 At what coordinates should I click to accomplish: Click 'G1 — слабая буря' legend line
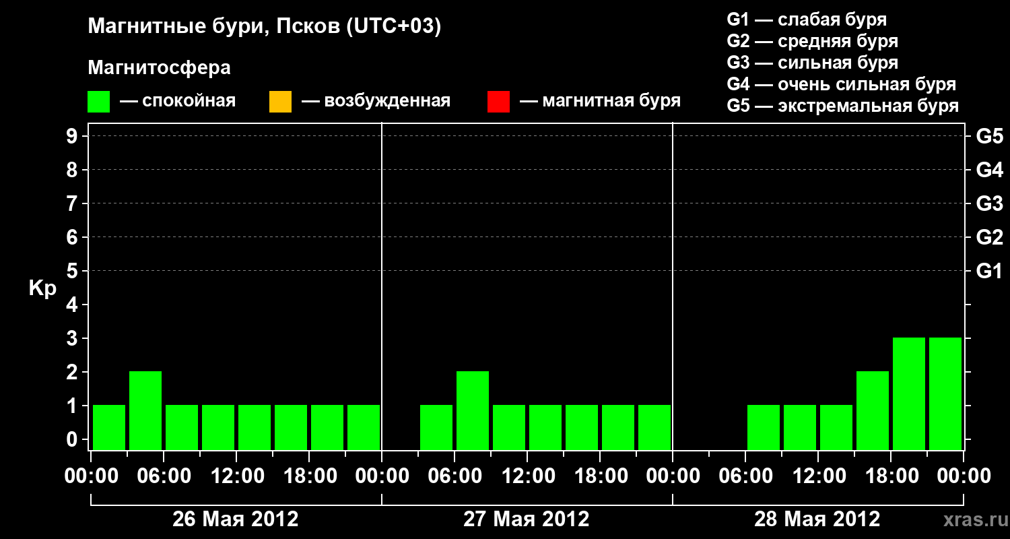tap(807, 20)
